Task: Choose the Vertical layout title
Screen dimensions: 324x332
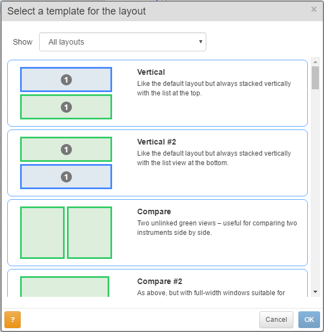Action: point(151,72)
